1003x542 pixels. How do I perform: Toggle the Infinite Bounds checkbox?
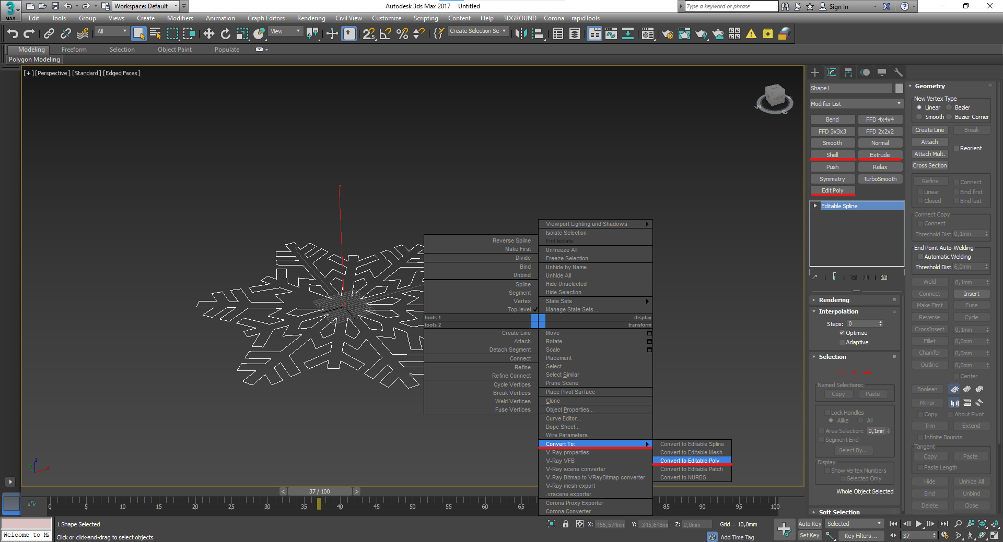pos(920,437)
